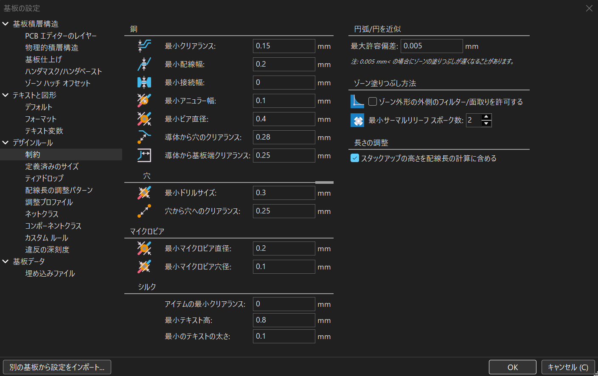Uncheck スタックアップの高さを配線長の計算に含める
The height and width of the screenshot is (376, 598).
tap(355, 158)
